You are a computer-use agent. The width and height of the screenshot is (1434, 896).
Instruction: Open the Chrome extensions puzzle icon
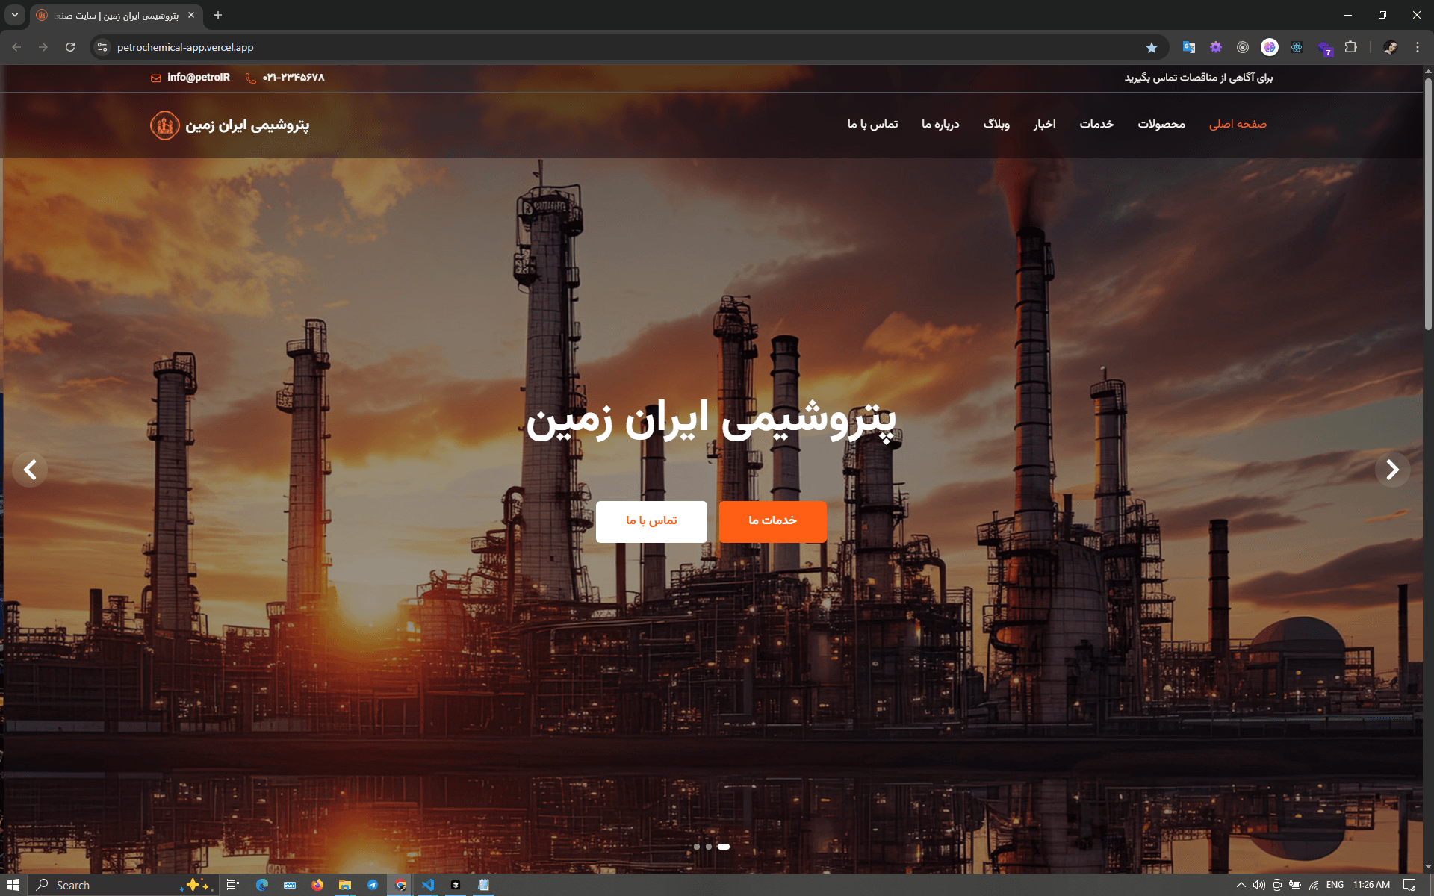[1350, 47]
